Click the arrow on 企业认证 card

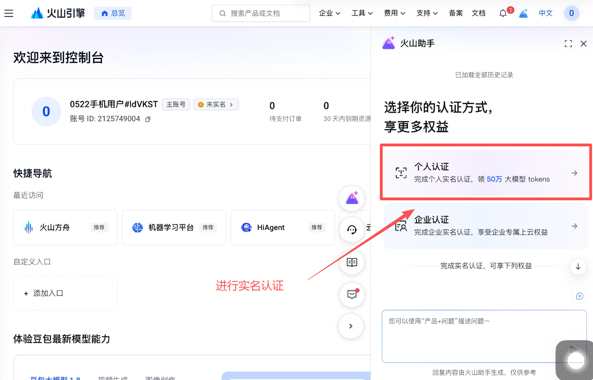pyautogui.click(x=574, y=226)
